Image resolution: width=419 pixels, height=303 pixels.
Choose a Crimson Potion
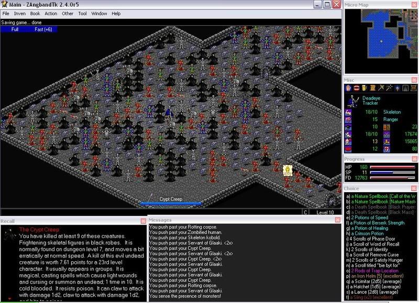pos(365,233)
